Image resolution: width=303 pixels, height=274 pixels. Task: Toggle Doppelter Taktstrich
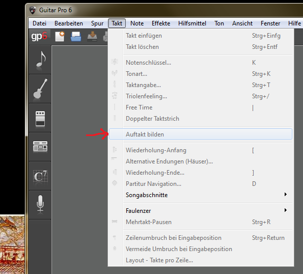click(x=201, y=119)
